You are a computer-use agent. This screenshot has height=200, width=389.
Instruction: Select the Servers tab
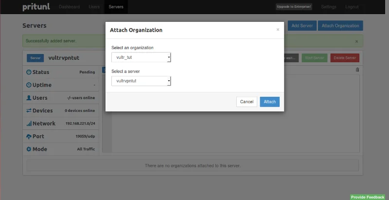(x=116, y=7)
